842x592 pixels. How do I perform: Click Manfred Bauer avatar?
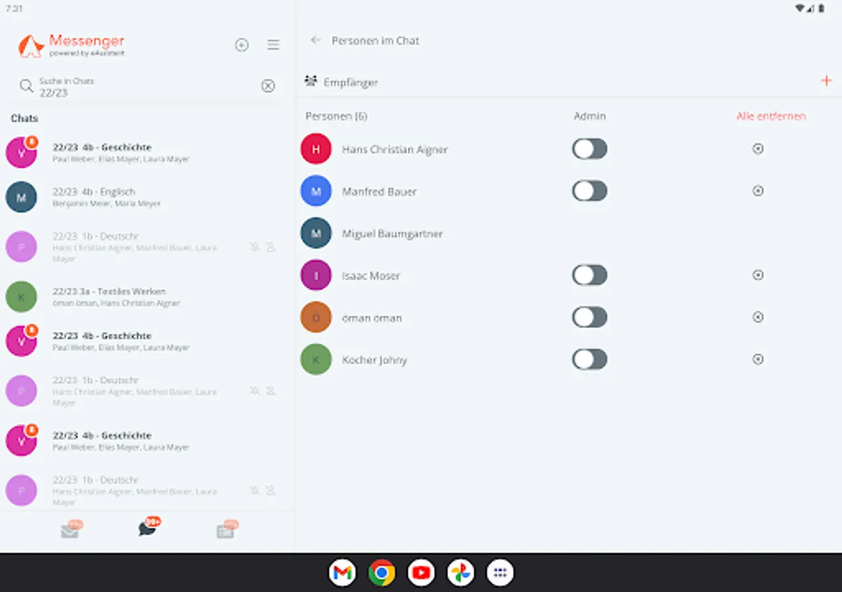coord(316,191)
